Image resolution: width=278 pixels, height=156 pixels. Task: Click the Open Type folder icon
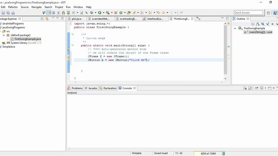pos(129,13)
